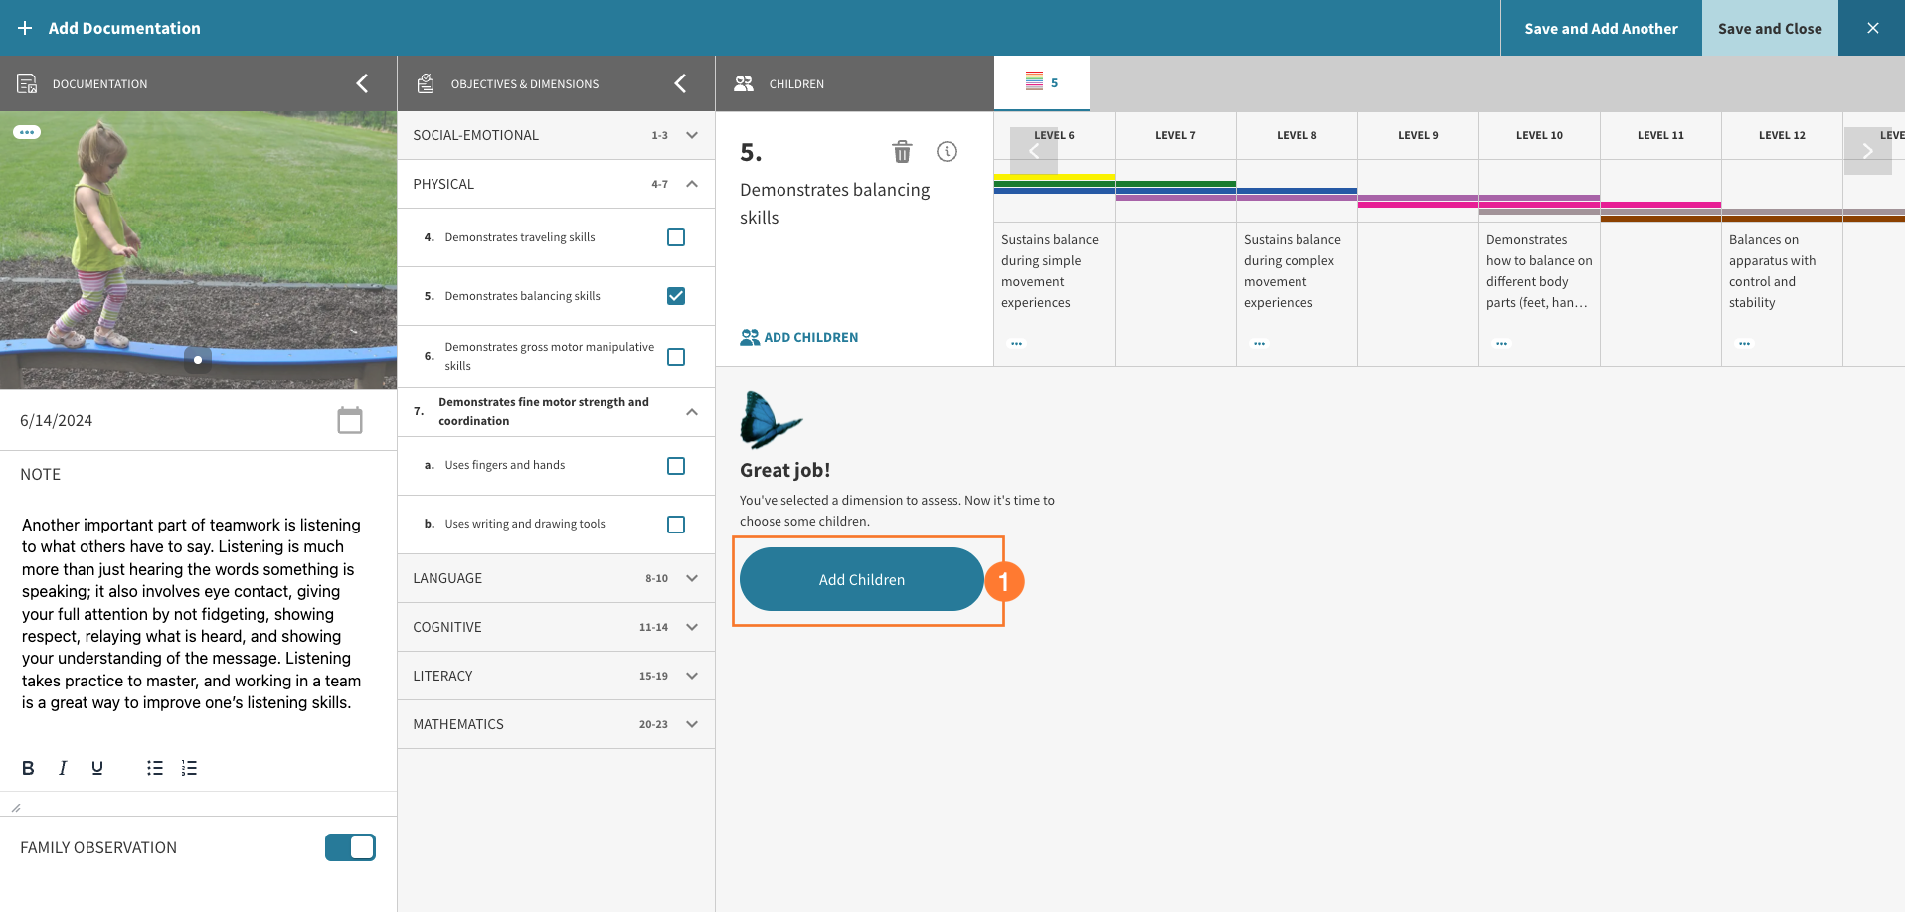
Task: Expand the MATHEMATICS section
Action: tap(691, 724)
